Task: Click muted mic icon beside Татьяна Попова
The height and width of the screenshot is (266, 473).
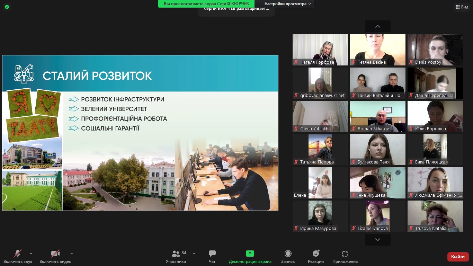Action: coord(296,162)
